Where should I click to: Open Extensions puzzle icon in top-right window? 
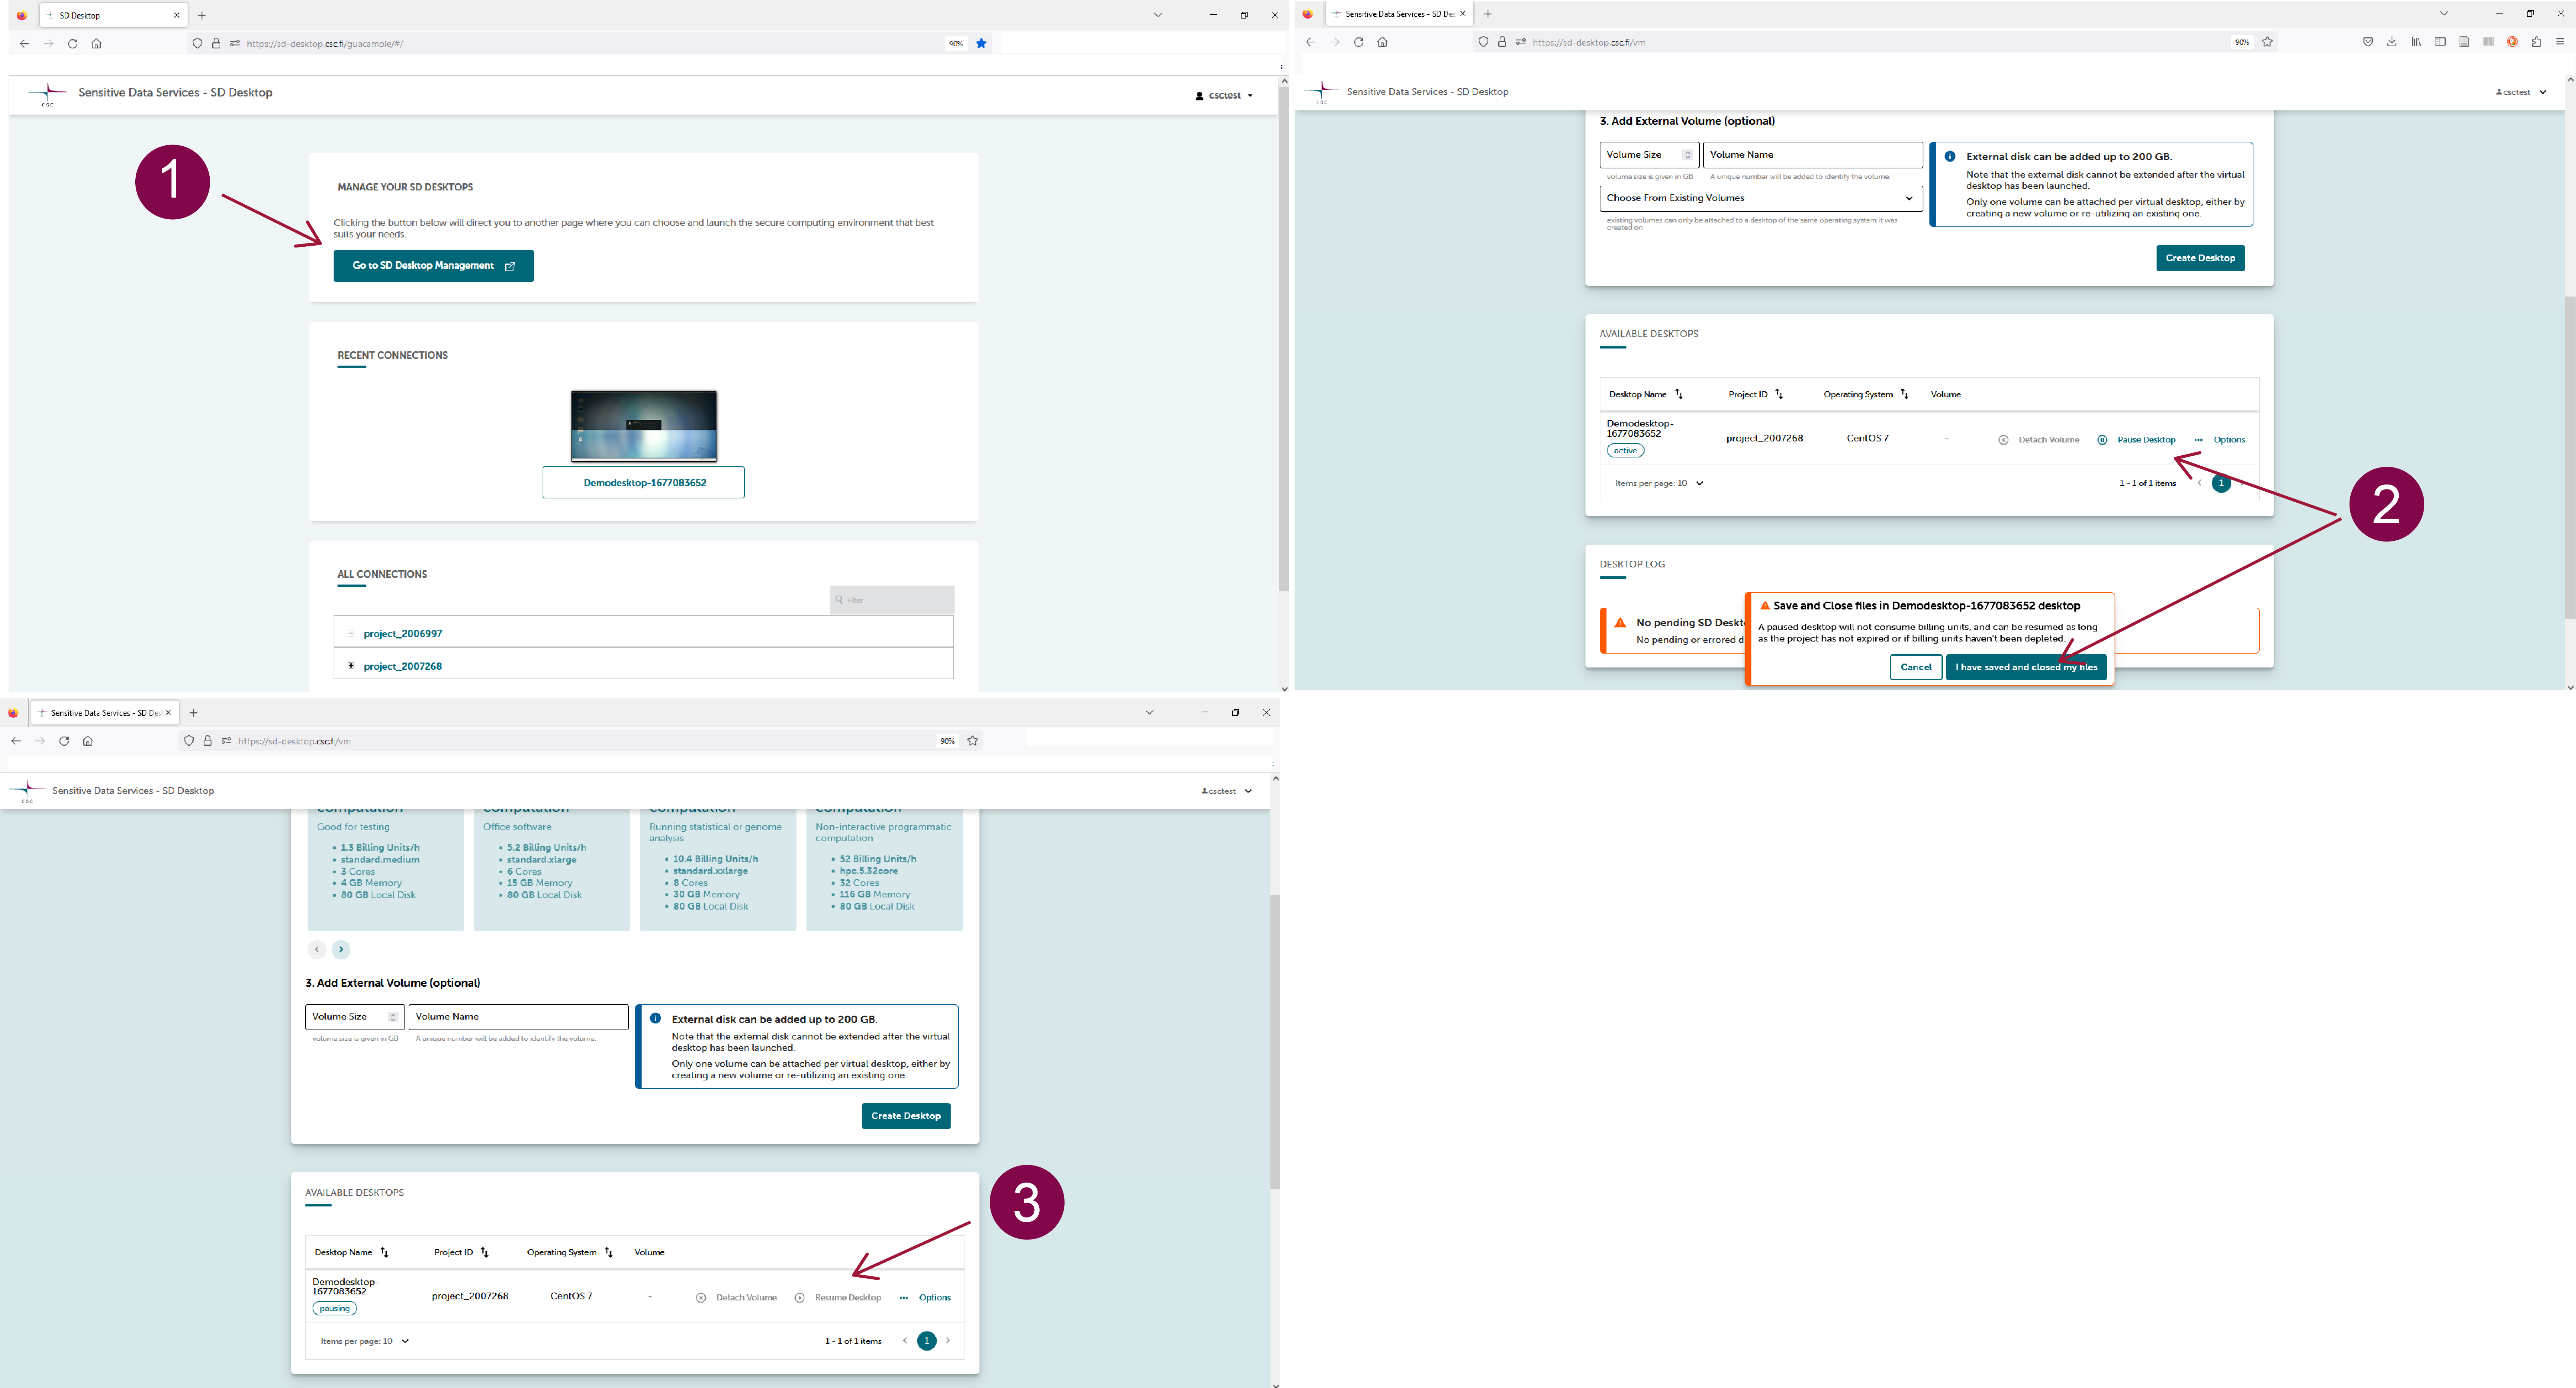pos(2536,42)
